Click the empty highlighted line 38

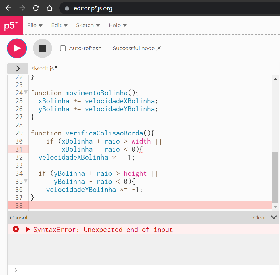click(x=150, y=205)
